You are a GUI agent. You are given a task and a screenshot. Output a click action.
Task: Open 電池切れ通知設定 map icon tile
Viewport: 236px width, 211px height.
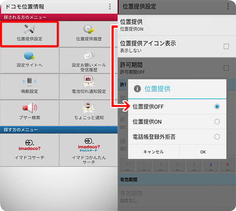tap(88, 87)
